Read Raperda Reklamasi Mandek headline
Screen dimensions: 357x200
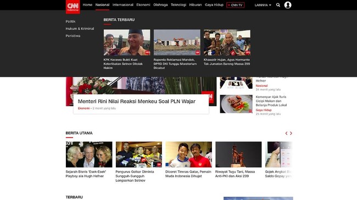point(175,64)
